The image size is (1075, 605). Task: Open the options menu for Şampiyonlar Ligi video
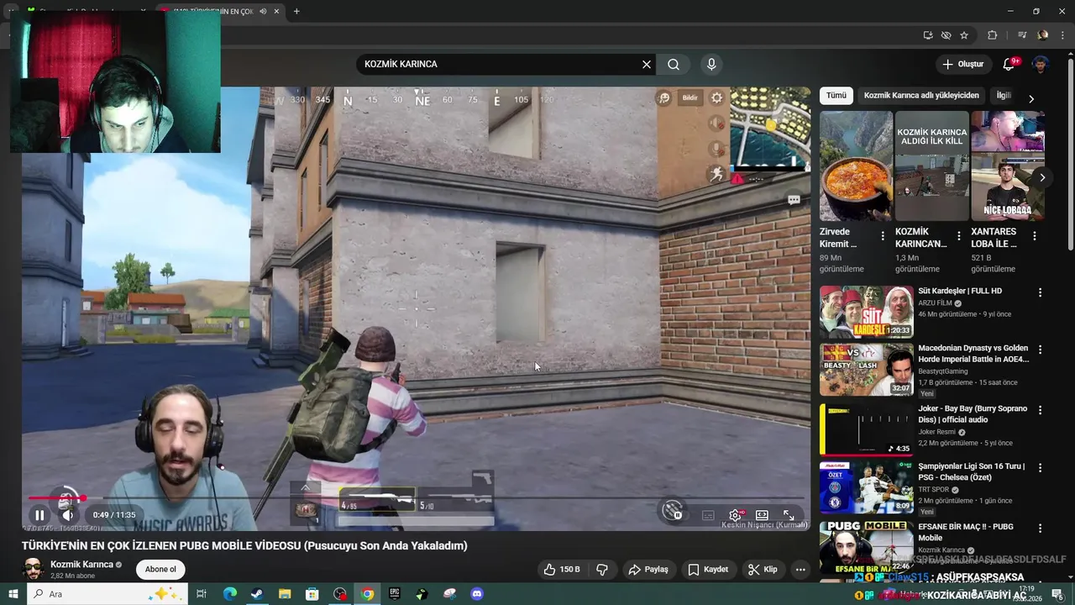coord(1040,467)
